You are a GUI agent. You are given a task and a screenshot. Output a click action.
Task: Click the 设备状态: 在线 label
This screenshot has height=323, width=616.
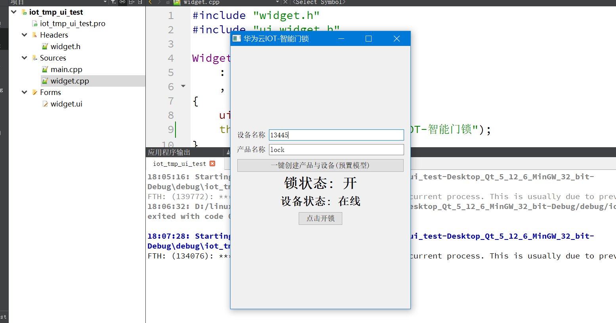320,201
